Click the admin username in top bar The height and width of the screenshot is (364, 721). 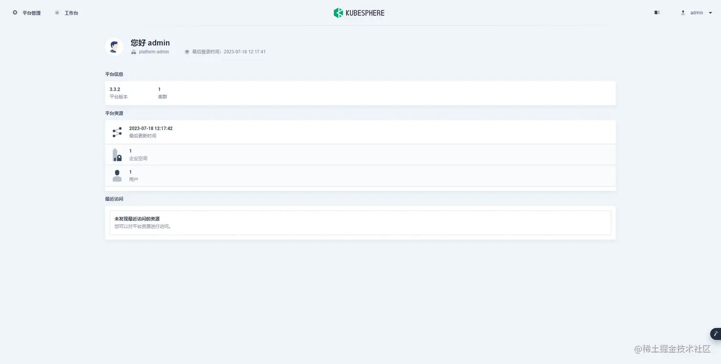pyautogui.click(x=697, y=13)
